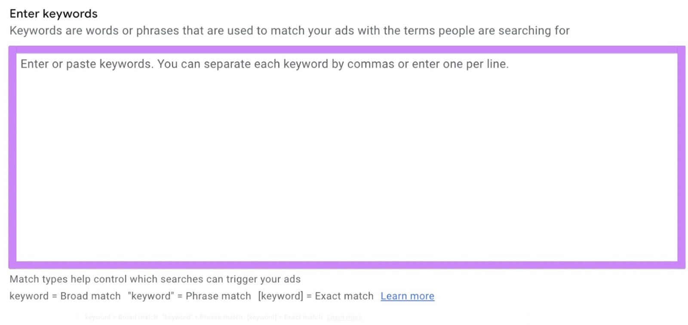Image resolution: width=688 pixels, height=325 pixels.
Task: Click the faded Learn more link at bottom
Action: tap(344, 317)
